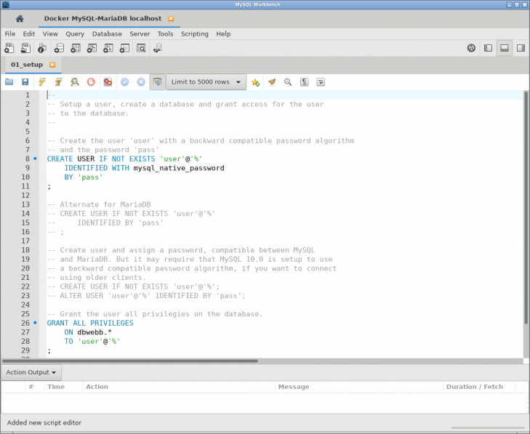Click 'Added new script editor' status text
The width and height of the screenshot is (530, 434).
point(44,422)
